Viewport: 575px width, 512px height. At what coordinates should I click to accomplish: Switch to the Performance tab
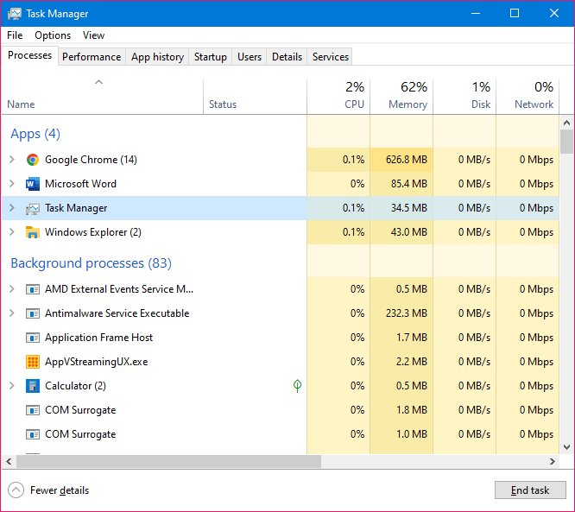(92, 57)
